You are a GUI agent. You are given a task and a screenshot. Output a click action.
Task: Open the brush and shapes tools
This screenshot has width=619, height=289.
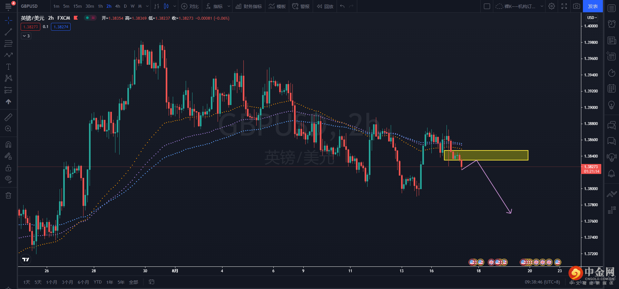coord(8,55)
